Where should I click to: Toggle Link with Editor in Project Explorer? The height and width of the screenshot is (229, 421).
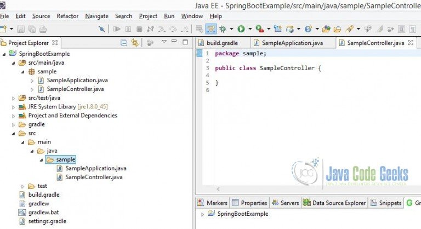[135, 42]
